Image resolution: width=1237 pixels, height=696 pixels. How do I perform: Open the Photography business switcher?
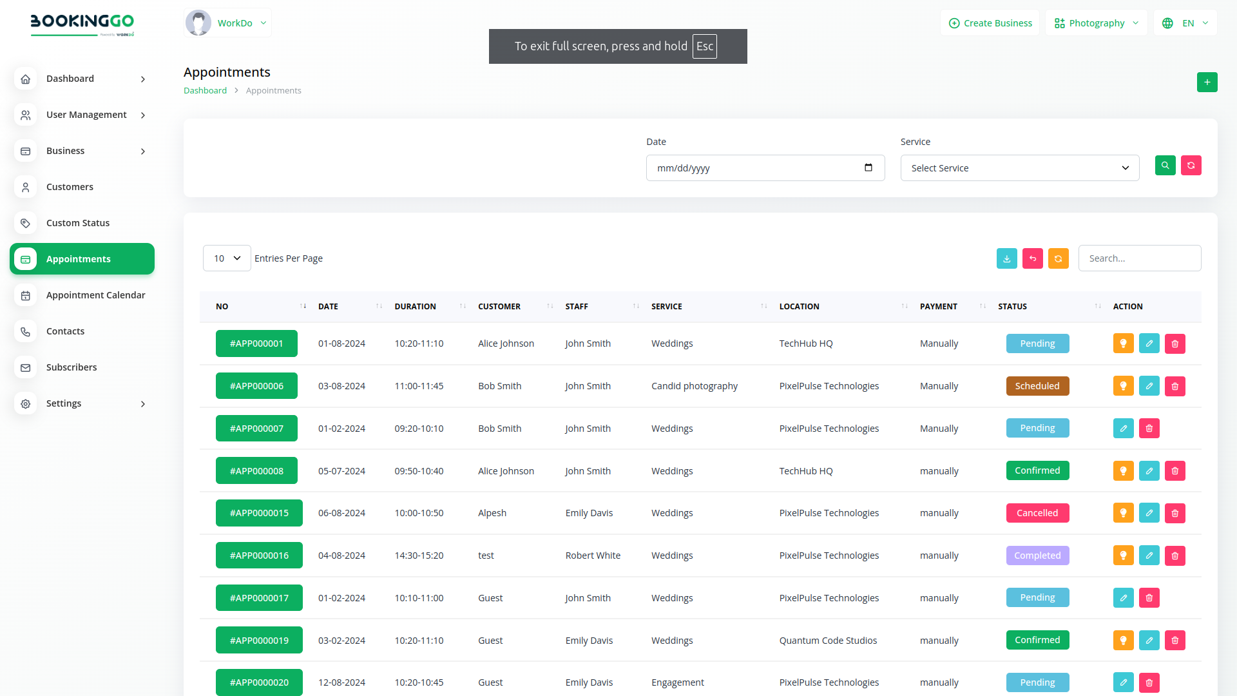pos(1096,23)
